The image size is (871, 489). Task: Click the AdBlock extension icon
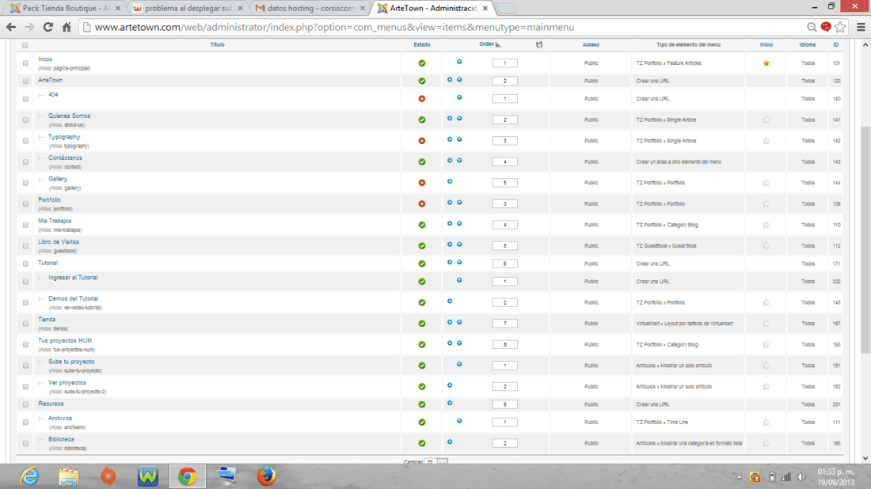(826, 27)
